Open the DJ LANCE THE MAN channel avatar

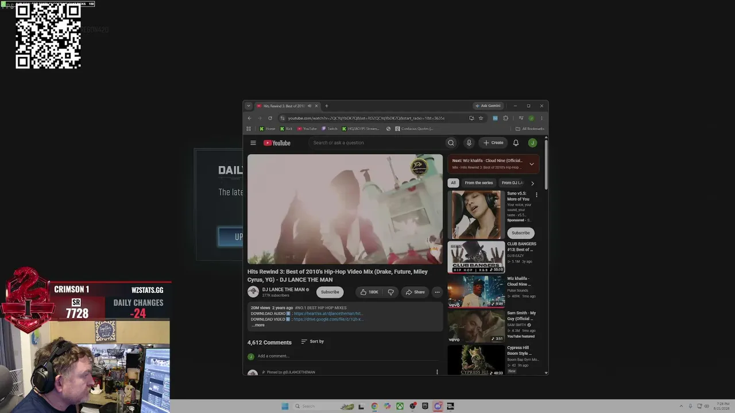click(253, 292)
